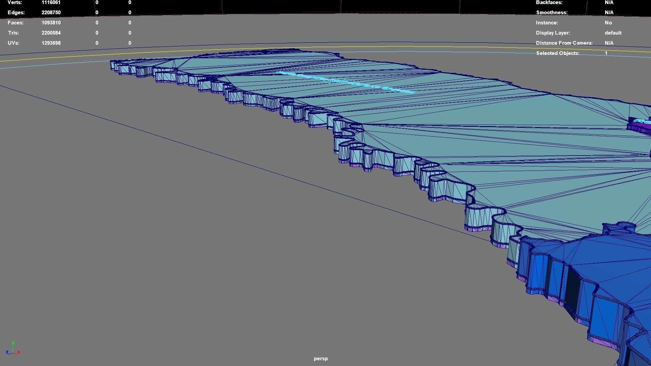This screenshot has width=651, height=366.
Task: Click the UVs count value 1293698
Action: [51, 43]
